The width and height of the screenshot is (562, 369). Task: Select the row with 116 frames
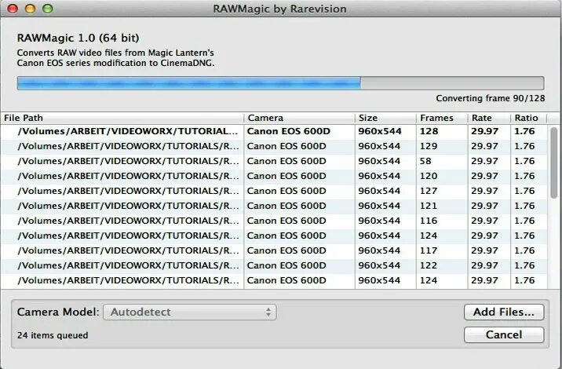click(x=274, y=221)
